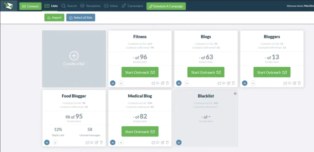
Task: Add a user with plus icon on Fitness card
Action: (x=121, y=83)
